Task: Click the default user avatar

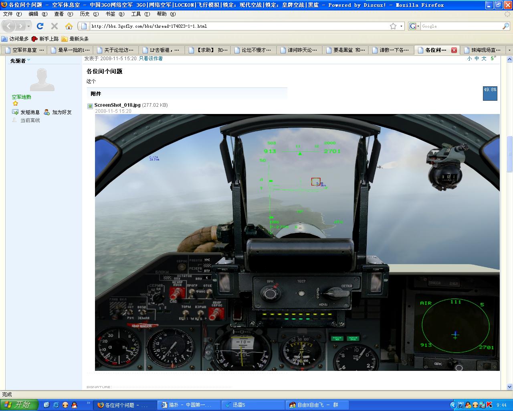Action: (42, 79)
